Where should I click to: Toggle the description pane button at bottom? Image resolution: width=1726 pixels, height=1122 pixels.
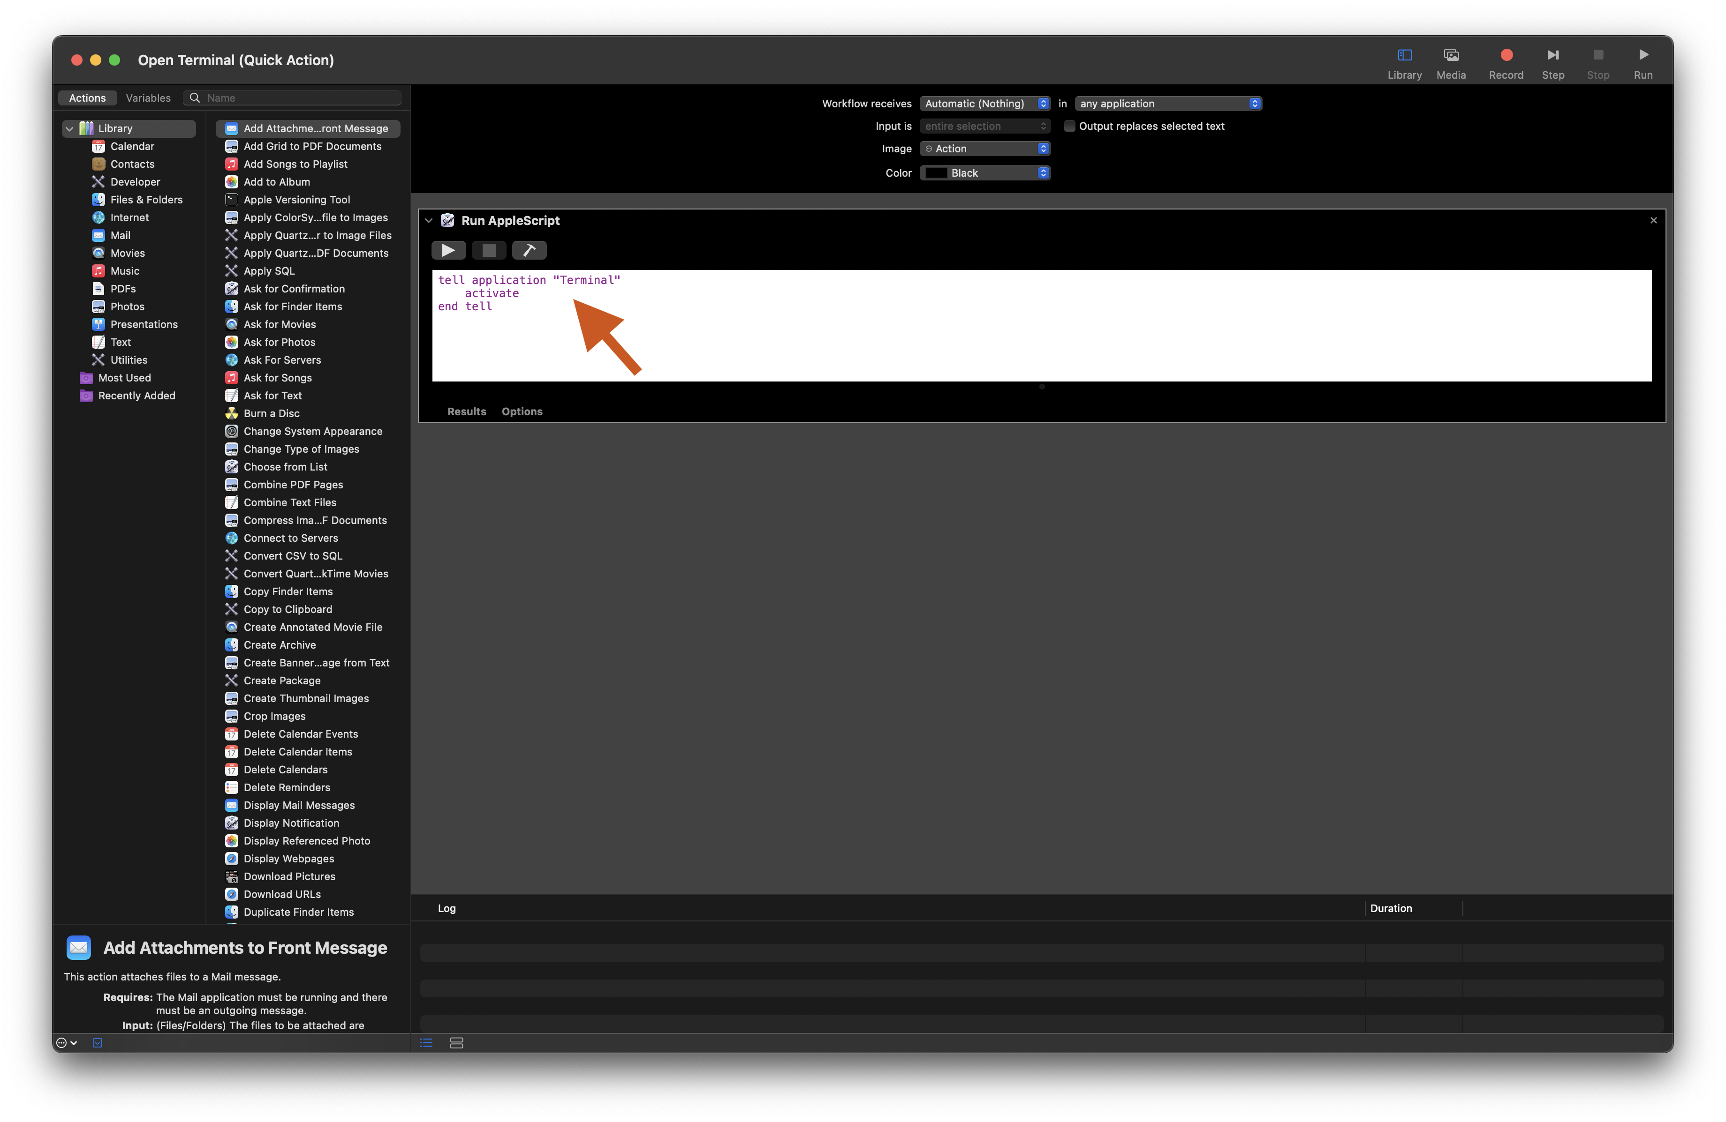click(98, 1042)
